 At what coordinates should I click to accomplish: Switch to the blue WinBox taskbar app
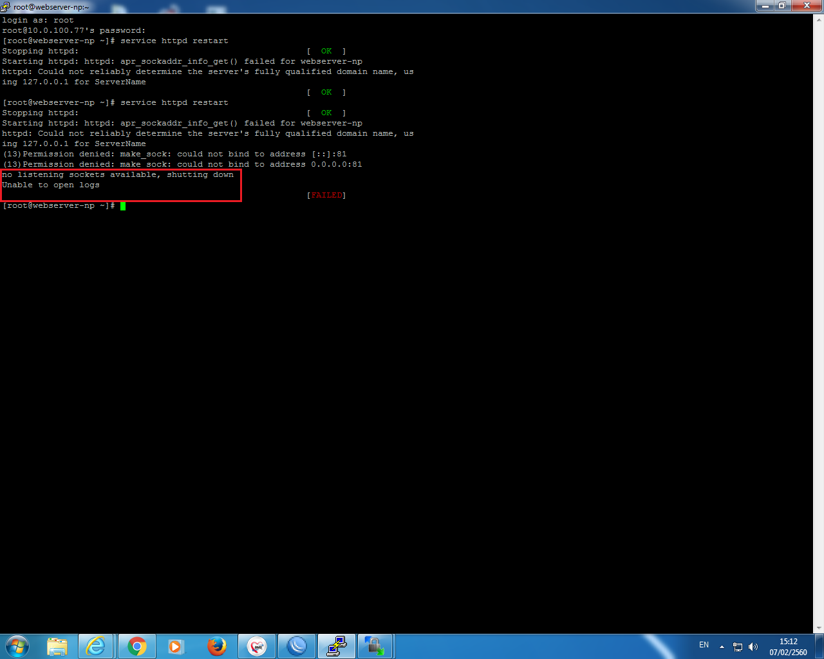coord(297,646)
